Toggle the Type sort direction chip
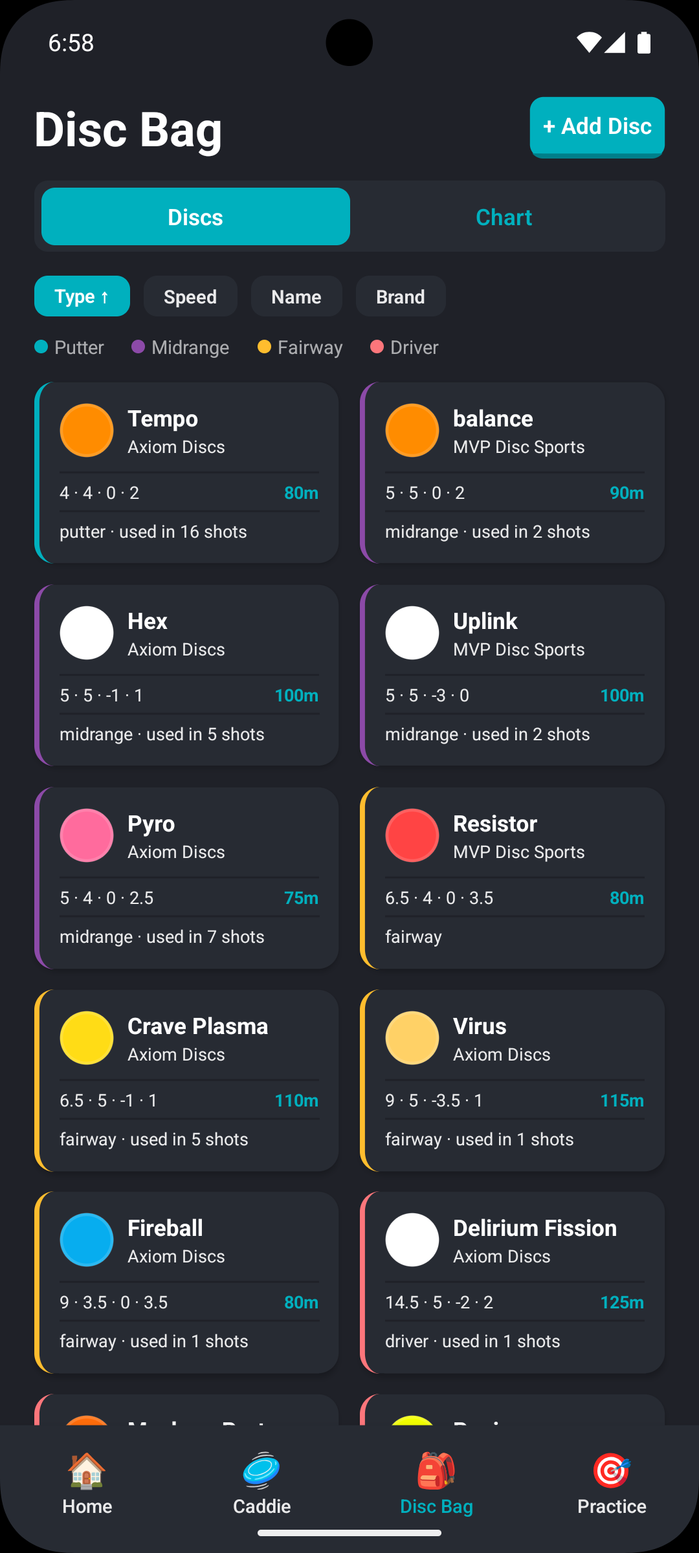The height and width of the screenshot is (1553, 699). tap(82, 296)
